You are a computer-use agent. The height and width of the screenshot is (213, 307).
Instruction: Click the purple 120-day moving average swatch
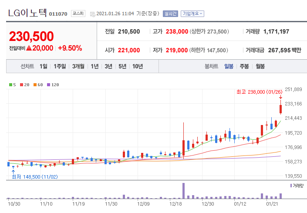coord(49,85)
